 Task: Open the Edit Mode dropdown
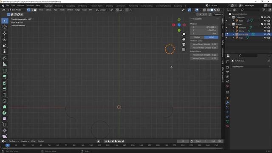click(x=17, y=10)
